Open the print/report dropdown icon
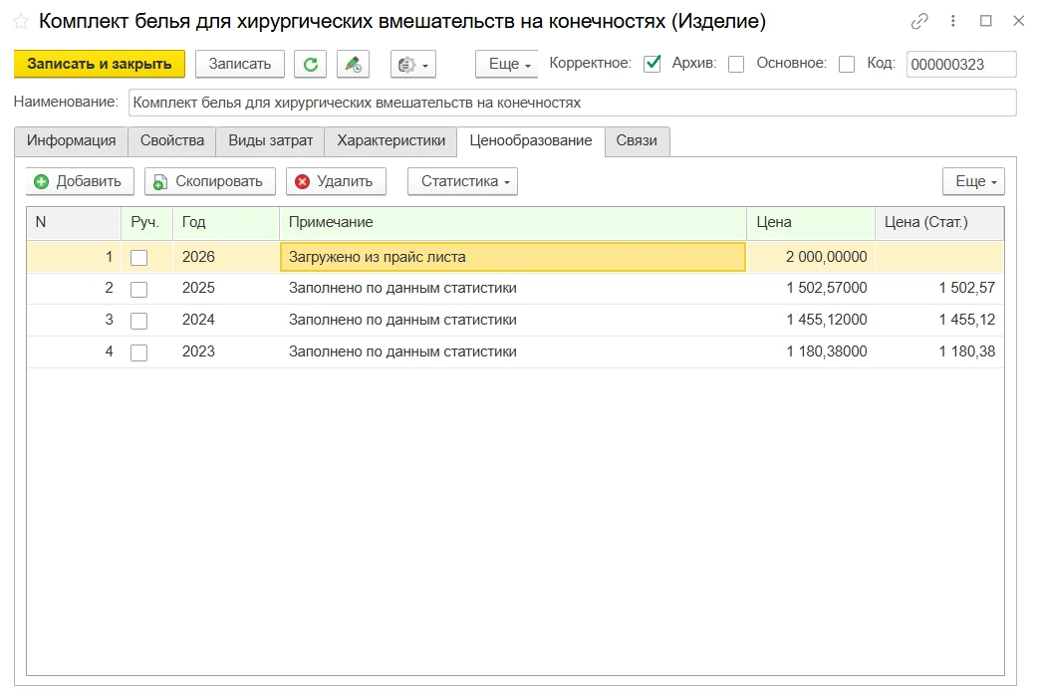Viewport: 1039px width, 696px height. [x=412, y=65]
